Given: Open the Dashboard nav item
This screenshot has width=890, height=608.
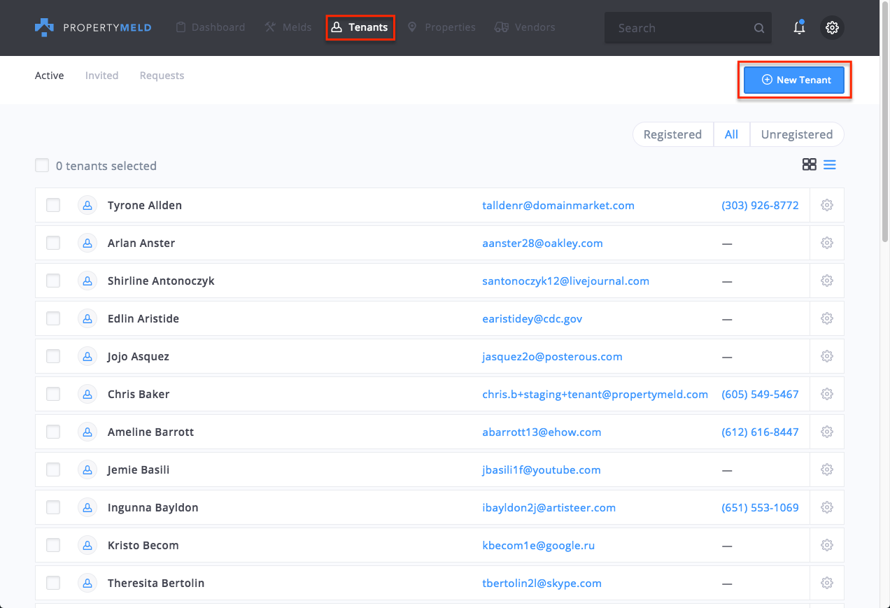Looking at the screenshot, I should [210, 27].
